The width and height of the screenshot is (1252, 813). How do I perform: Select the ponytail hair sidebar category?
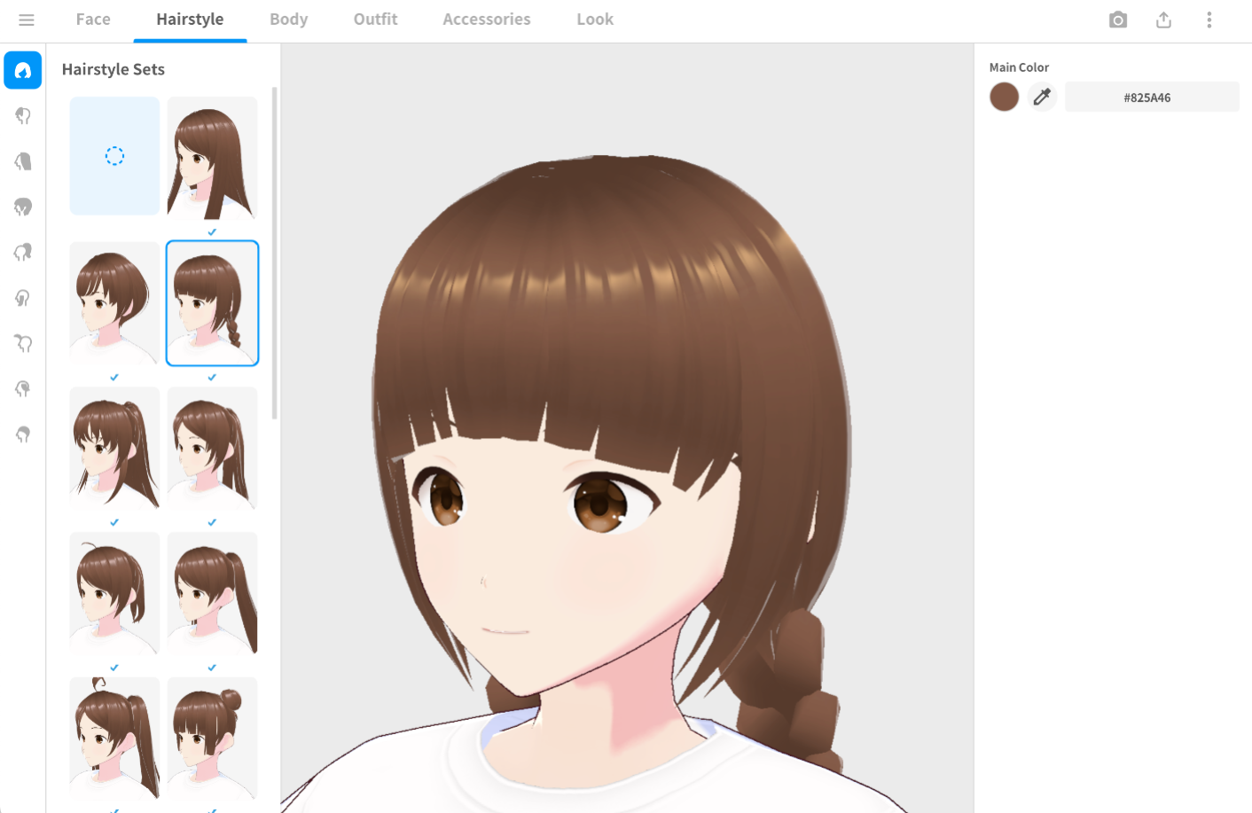[x=23, y=253]
